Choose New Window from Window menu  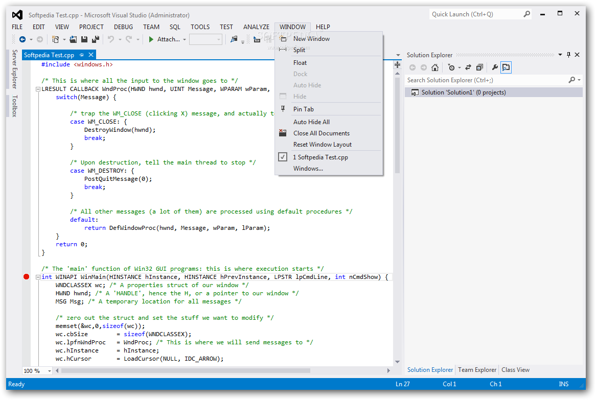coord(328,39)
